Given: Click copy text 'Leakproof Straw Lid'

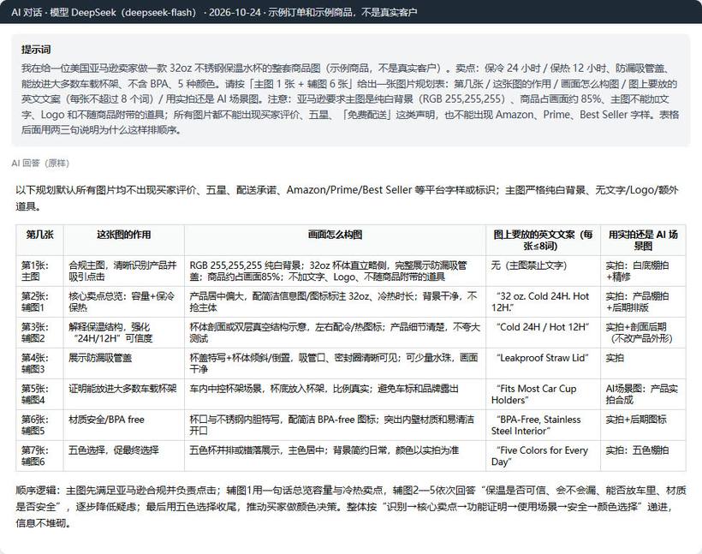Looking at the screenshot, I should 543,358.
